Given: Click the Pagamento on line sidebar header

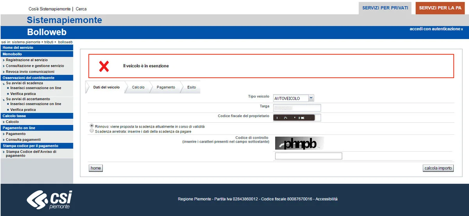Looking at the screenshot, I should click(x=37, y=128).
